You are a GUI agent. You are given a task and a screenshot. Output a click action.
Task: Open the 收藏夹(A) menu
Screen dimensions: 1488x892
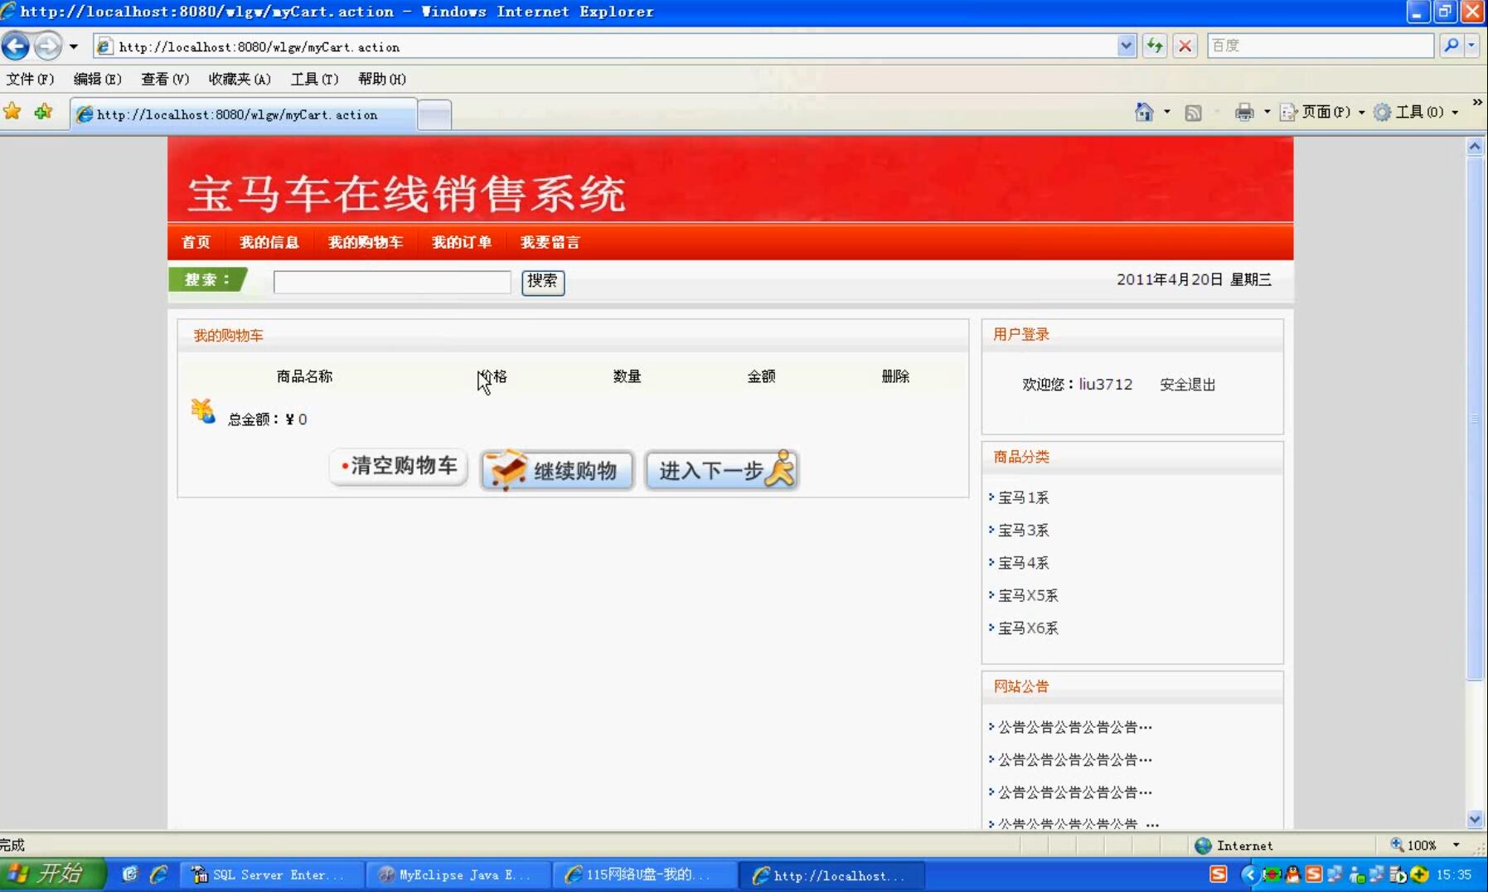(240, 79)
